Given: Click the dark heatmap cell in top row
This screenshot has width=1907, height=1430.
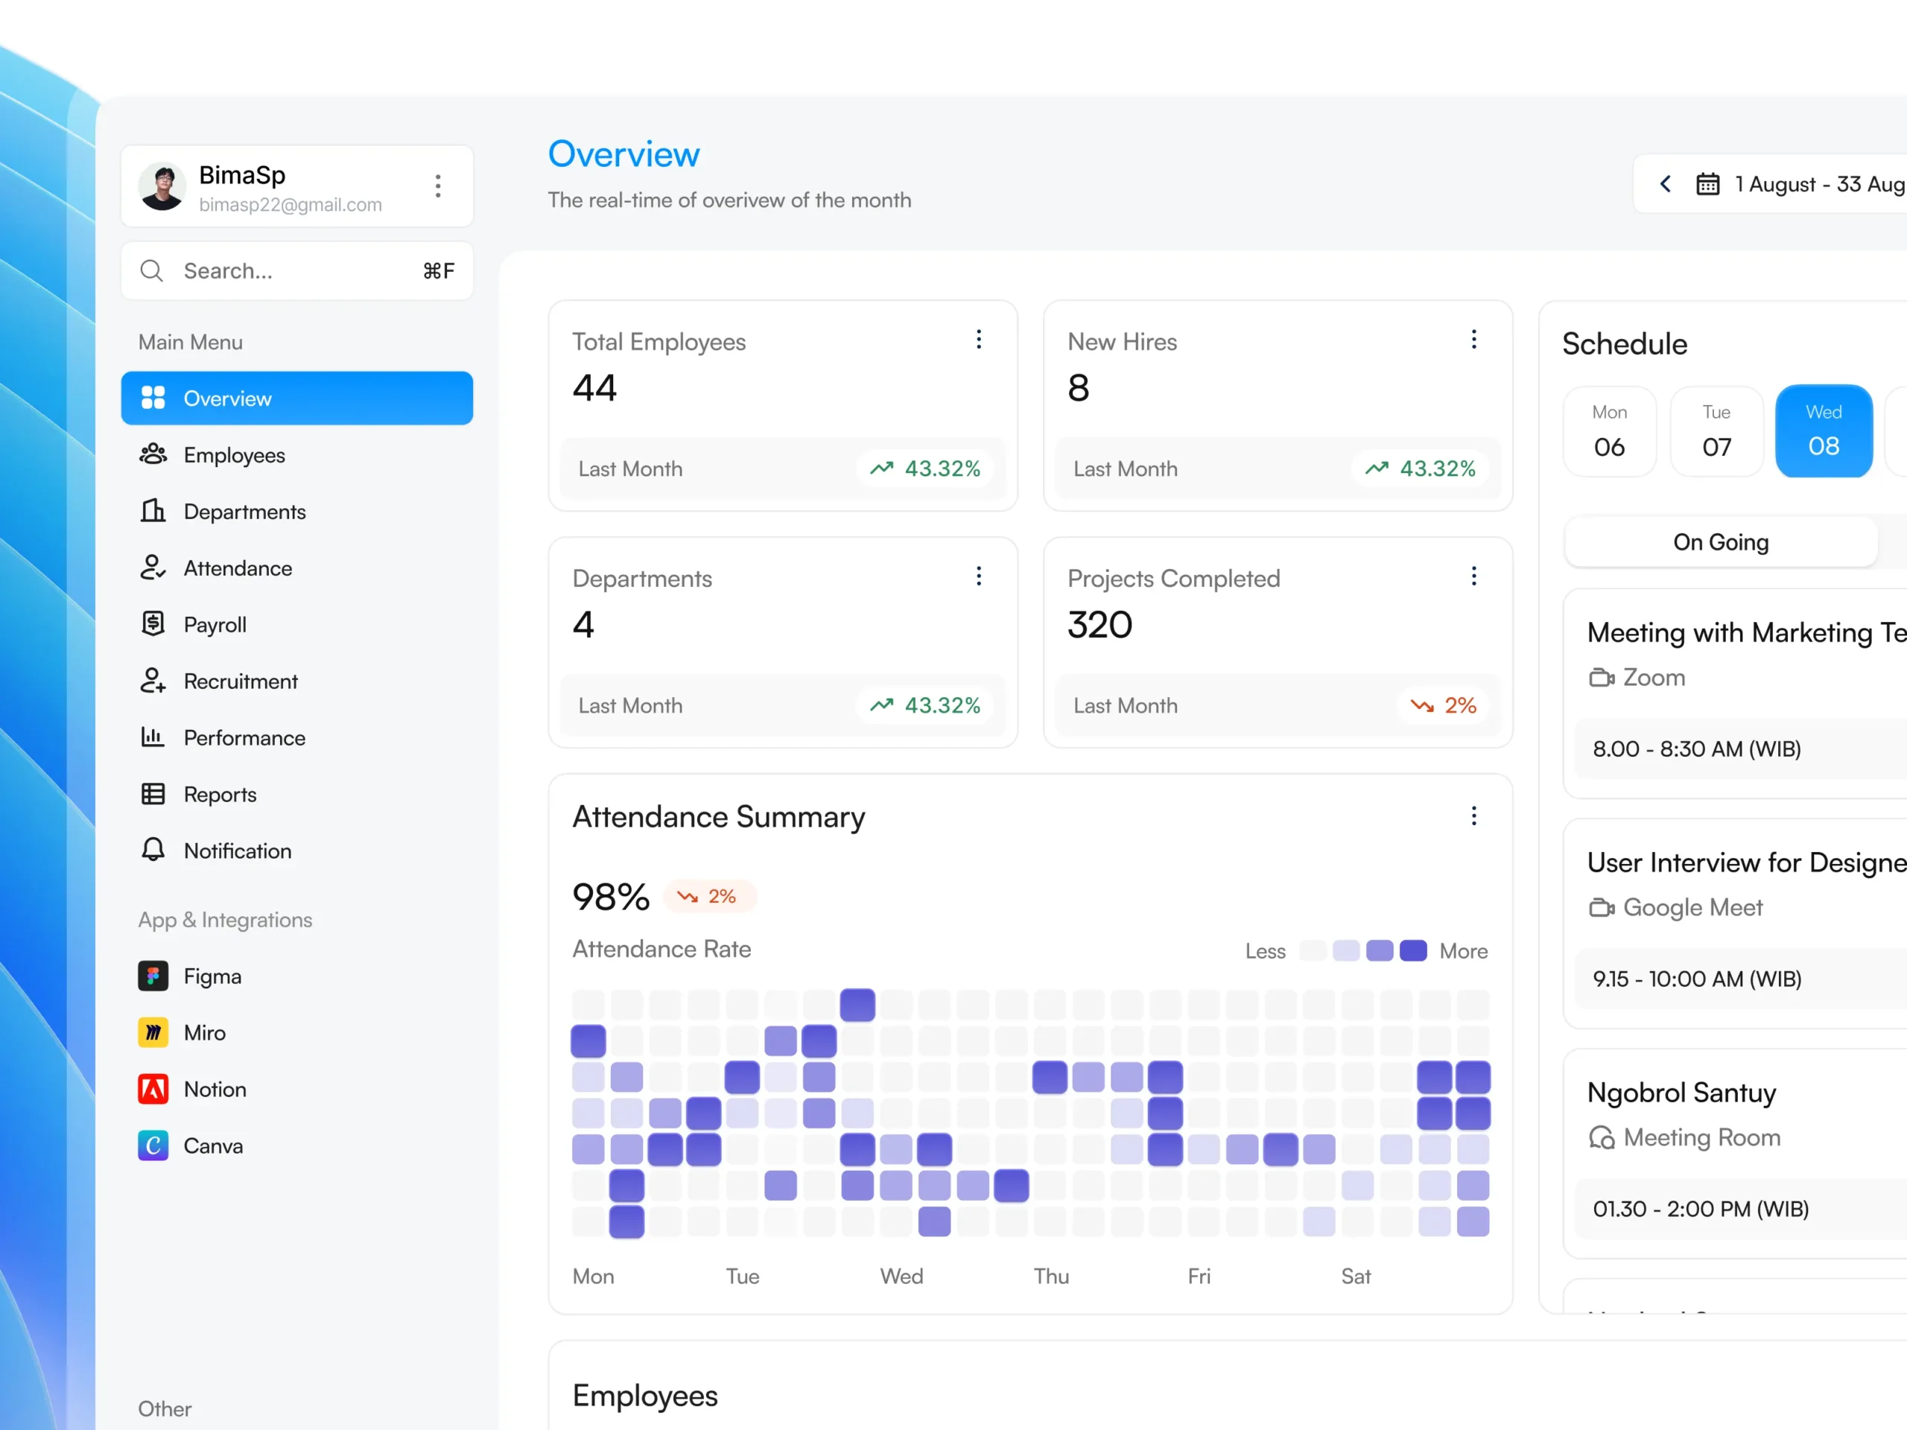Looking at the screenshot, I should point(858,1005).
